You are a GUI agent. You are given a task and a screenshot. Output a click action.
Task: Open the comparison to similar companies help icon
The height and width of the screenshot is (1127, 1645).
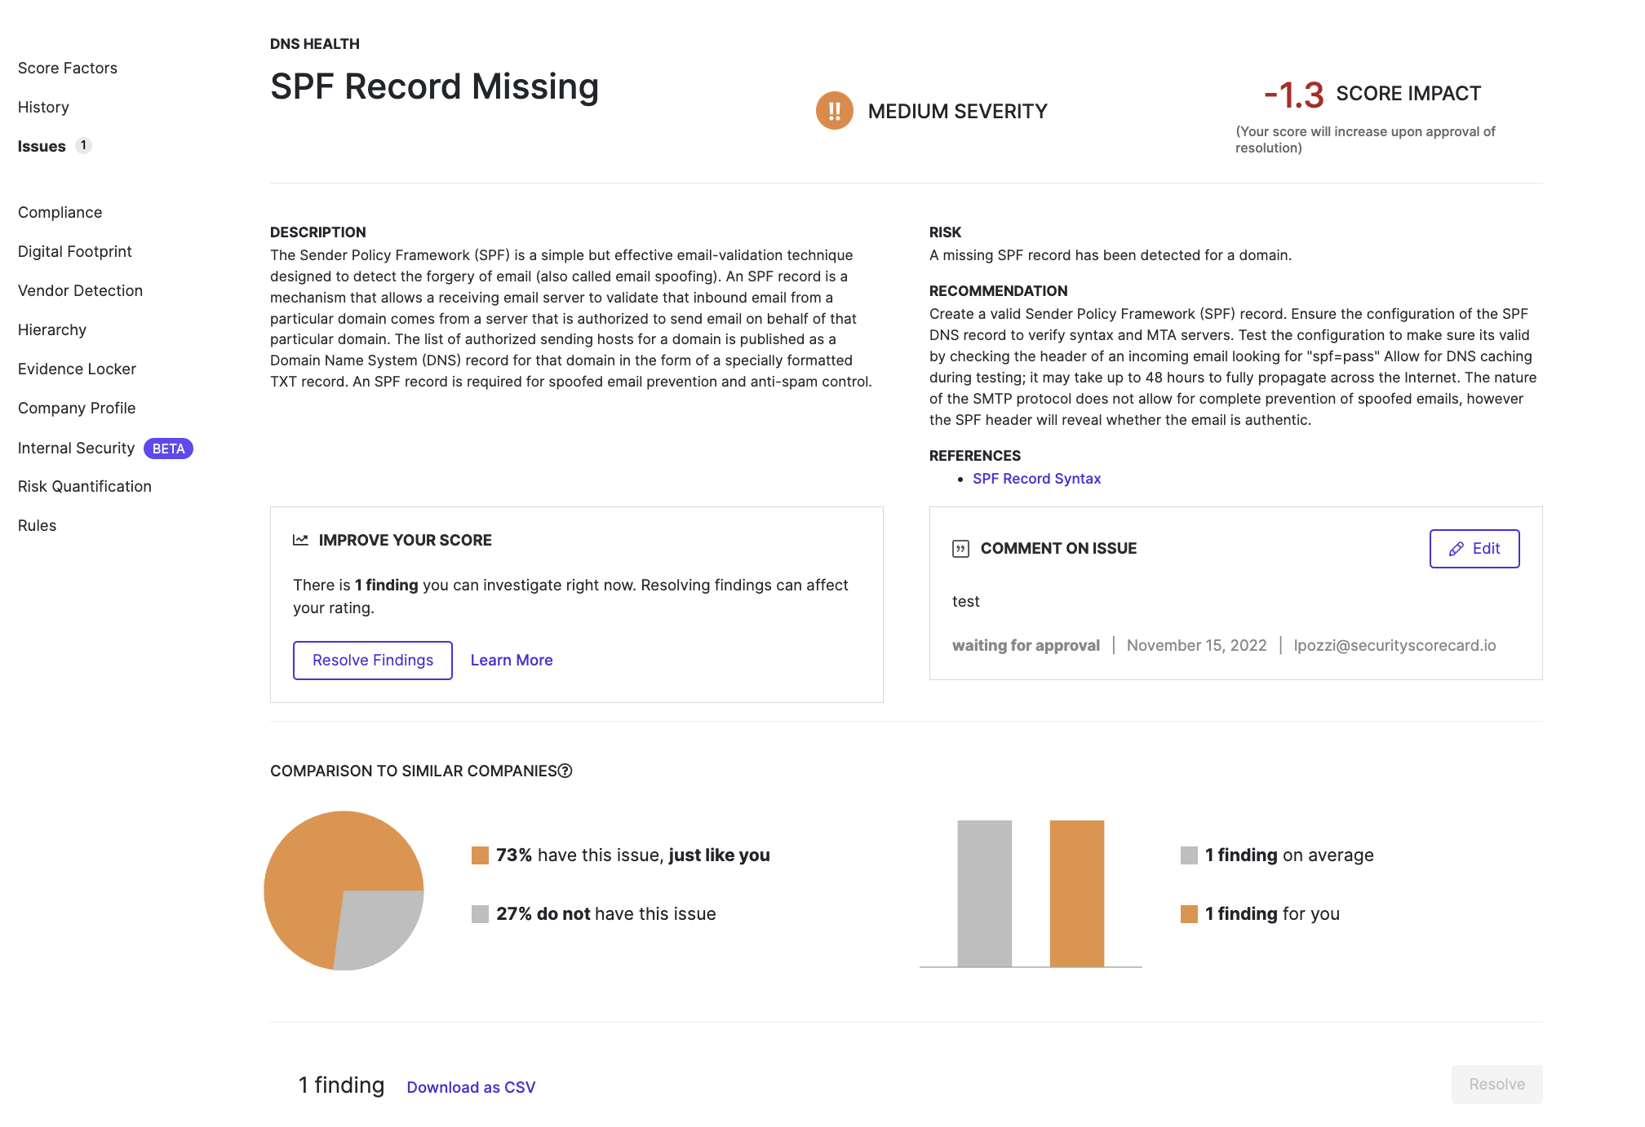click(x=566, y=771)
